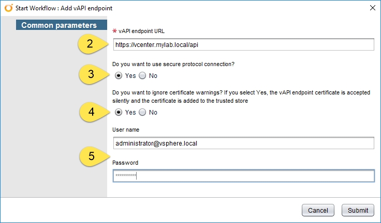This screenshot has height=223, width=381.
Task: Click the red required-field asterisk
Action: click(x=115, y=31)
